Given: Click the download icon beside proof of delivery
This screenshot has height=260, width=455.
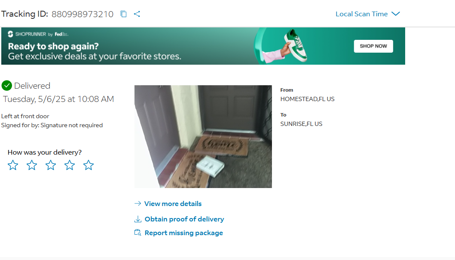Looking at the screenshot, I should [138, 219].
